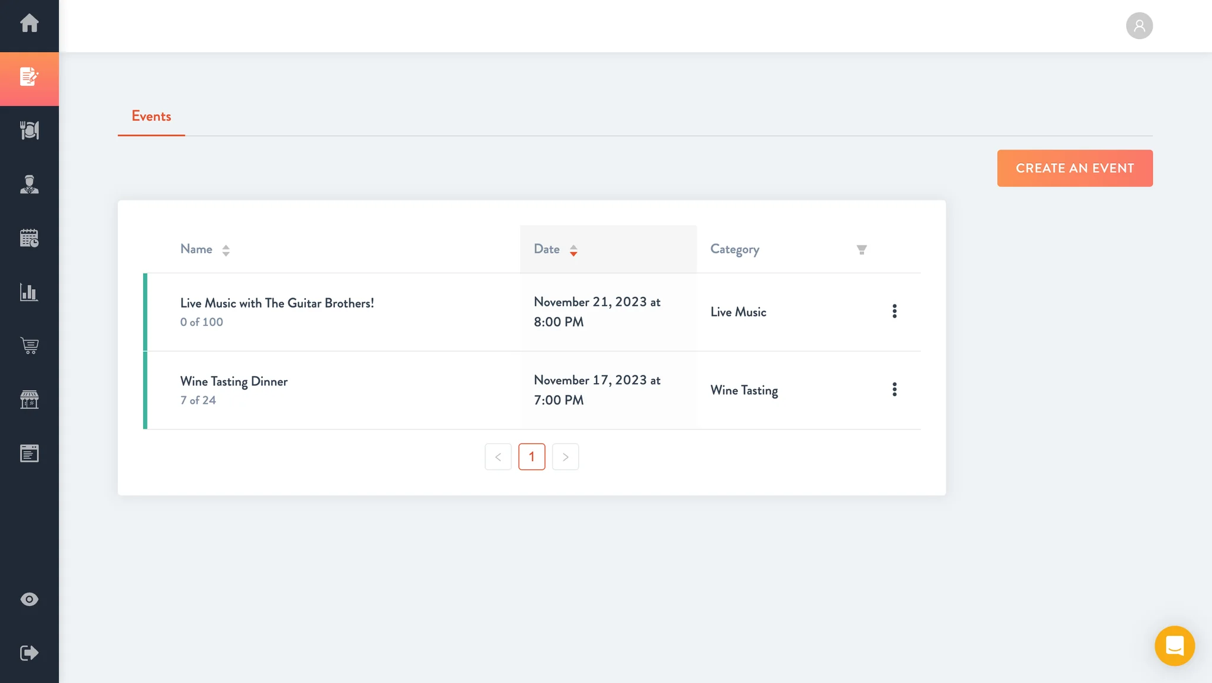Open the dining plate sidebar icon
Viewport: 1212px width, 683px height.
pos(29,131)
